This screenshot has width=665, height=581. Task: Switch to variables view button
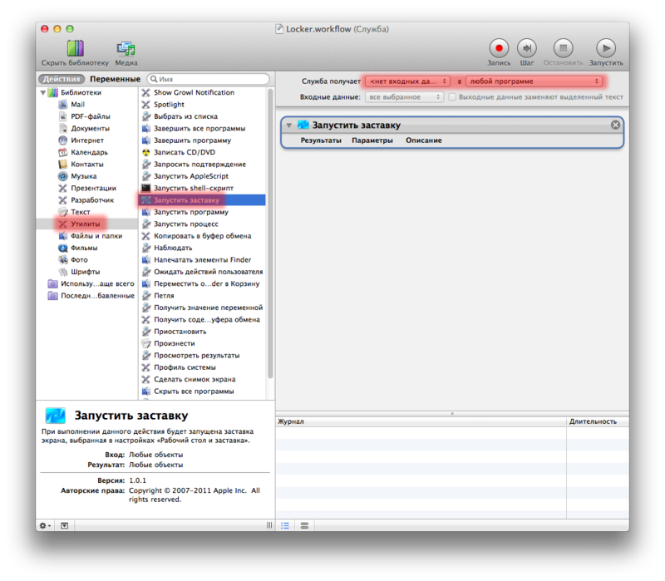pos(304,525)
